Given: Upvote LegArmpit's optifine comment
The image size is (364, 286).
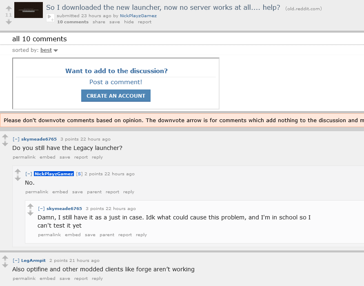Looking at the screenshot, I should 5,258.
